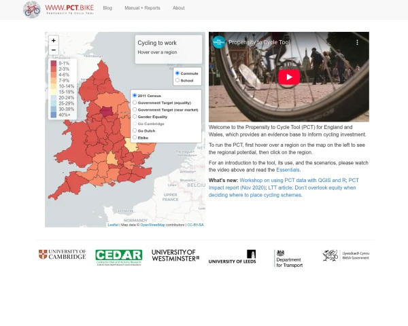This screenshot has height=326, width=408.
Task: Zoom out on the map
Action: tap(53, 50)
